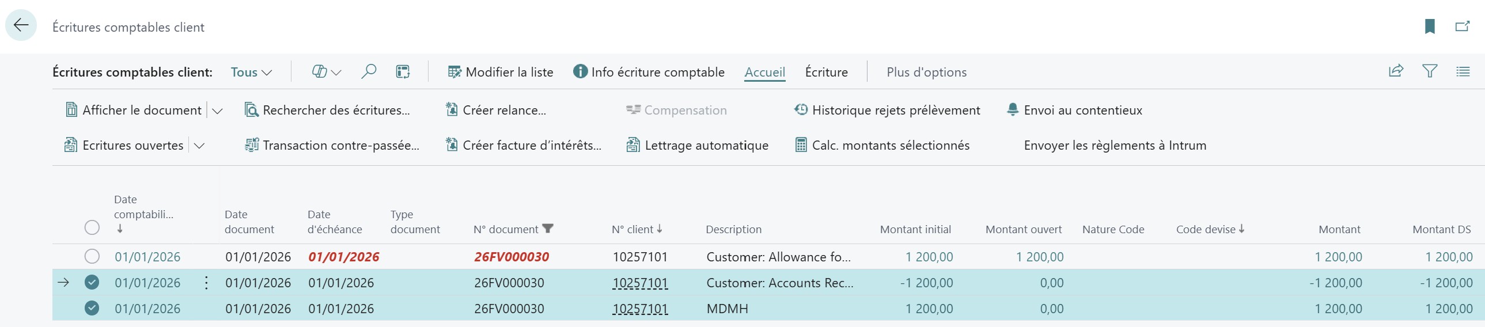
Task: Open the list view layout icon
Action: 1463,71
